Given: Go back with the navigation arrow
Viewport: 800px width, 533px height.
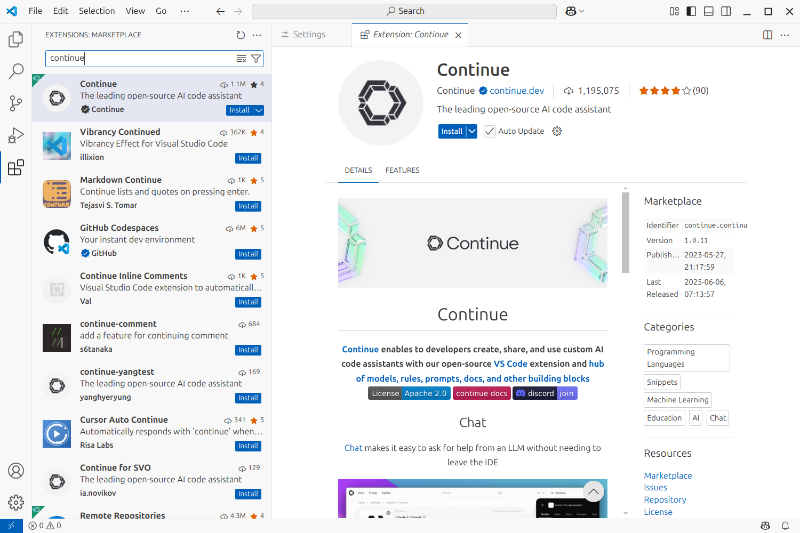Looking at the screenshot, I should [x=220, y=11].
